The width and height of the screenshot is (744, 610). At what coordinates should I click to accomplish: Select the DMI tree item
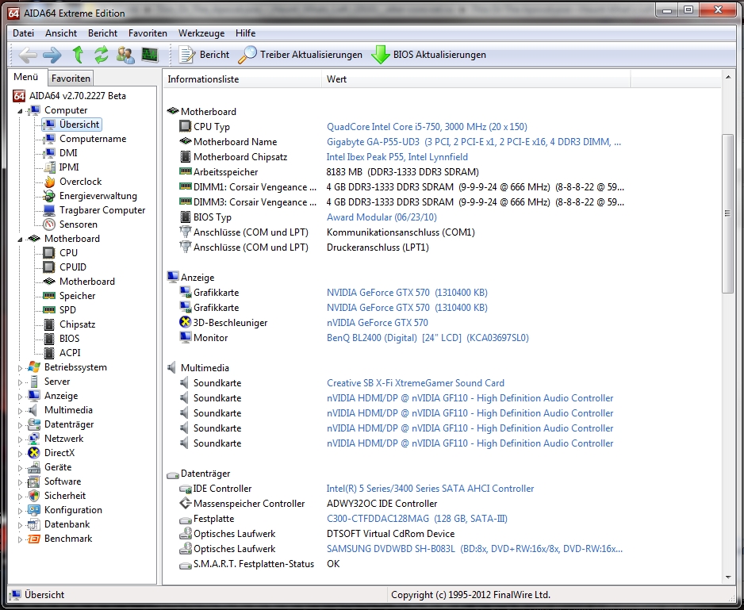coord(68,153)
